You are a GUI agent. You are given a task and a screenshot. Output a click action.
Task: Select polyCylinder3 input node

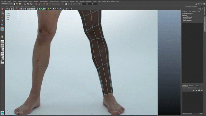pos(187,21)
